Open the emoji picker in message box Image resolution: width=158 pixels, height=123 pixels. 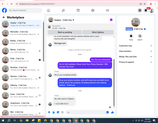point(107,112)
